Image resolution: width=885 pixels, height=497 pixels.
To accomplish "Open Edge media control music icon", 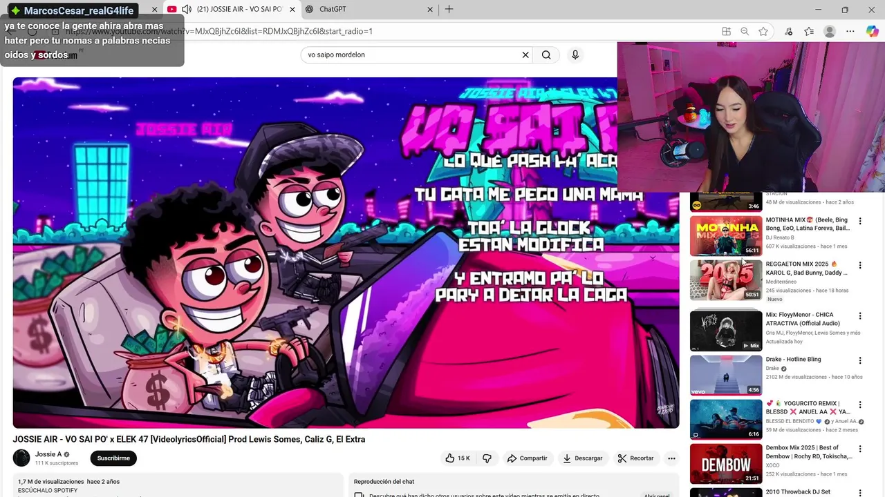I will pyautogui.click(x=789, y=31).
